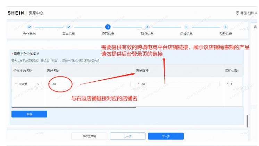
Task: Click step 1 checkmark for 合作意向
Action: (x=30, y=27)
